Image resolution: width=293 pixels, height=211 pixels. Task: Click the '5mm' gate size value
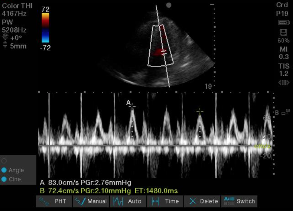click(18, 46)
